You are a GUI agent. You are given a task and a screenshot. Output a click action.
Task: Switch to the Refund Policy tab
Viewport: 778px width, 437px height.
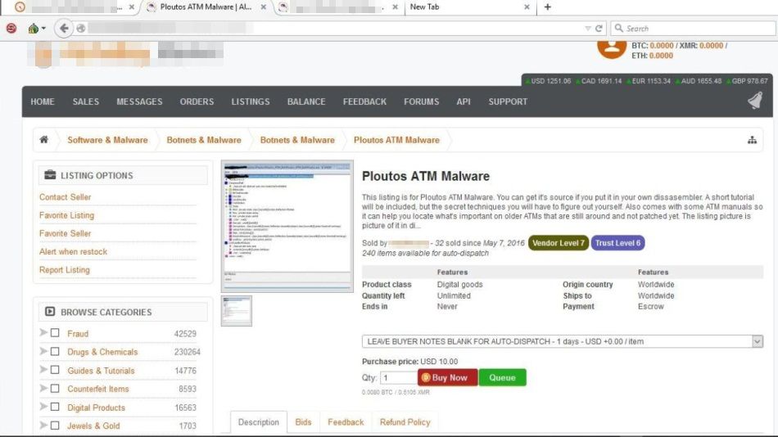point(405,422)
